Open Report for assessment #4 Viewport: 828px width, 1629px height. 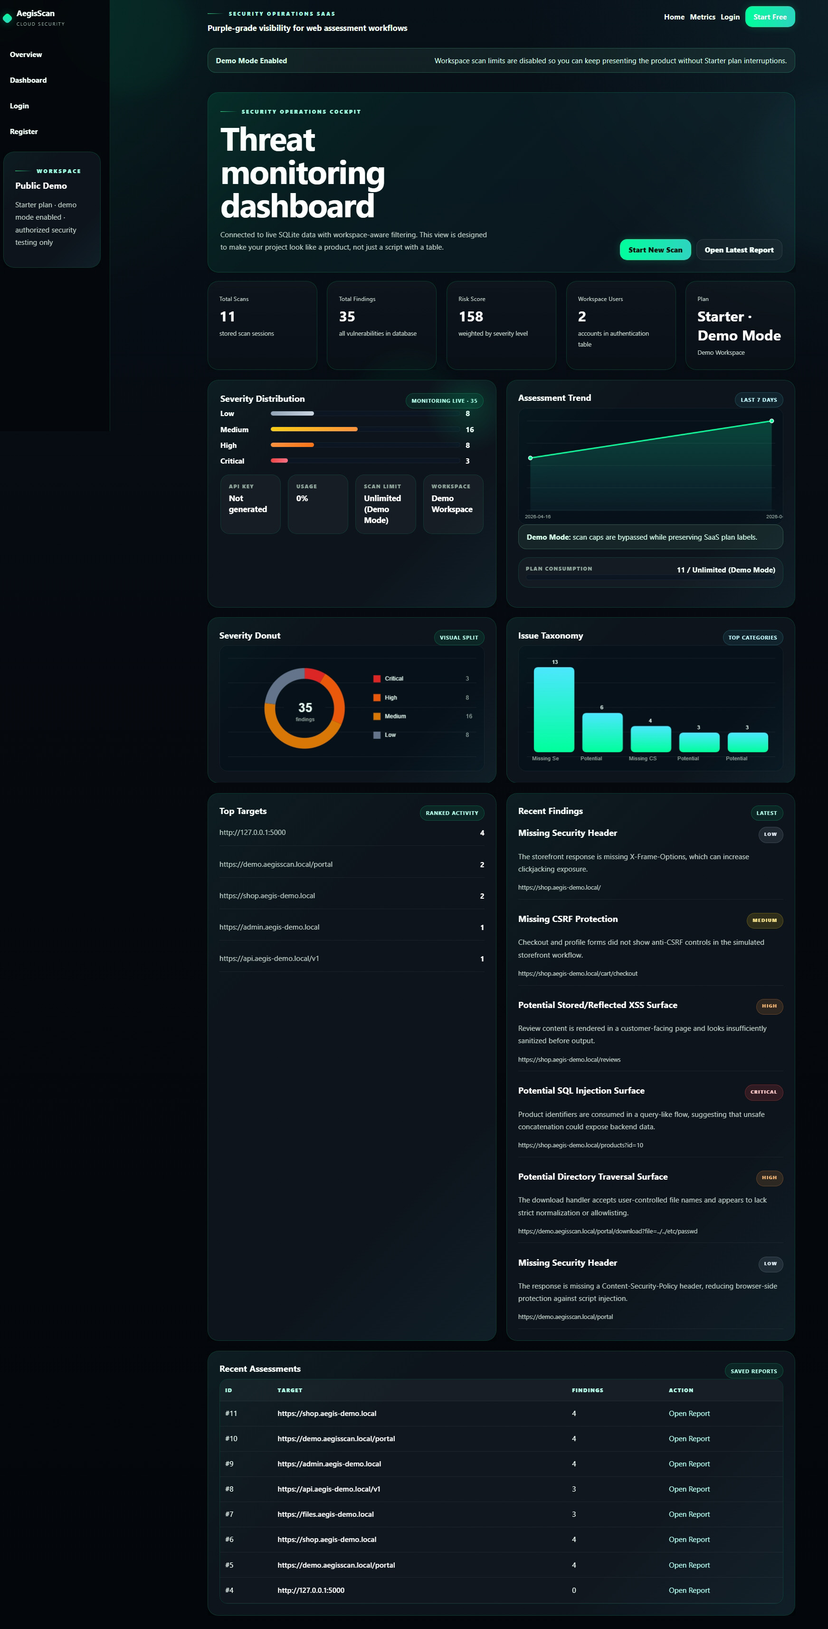689,1590
